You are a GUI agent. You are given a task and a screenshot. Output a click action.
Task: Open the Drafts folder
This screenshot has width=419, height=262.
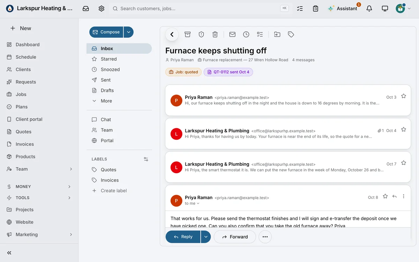(x=119, y=90)
